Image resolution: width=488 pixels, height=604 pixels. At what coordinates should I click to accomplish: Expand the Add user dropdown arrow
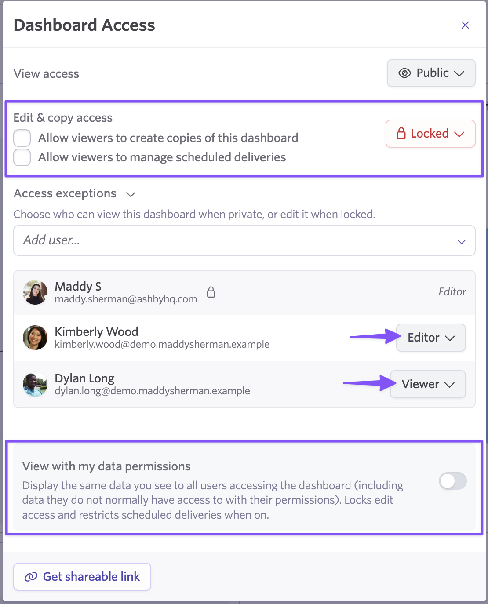[462, 241]
